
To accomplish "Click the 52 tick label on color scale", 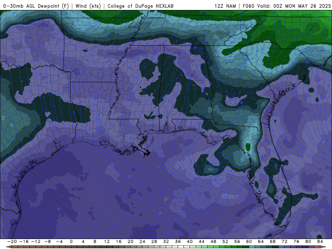I will pyautogui.click(x=225, y=242).
